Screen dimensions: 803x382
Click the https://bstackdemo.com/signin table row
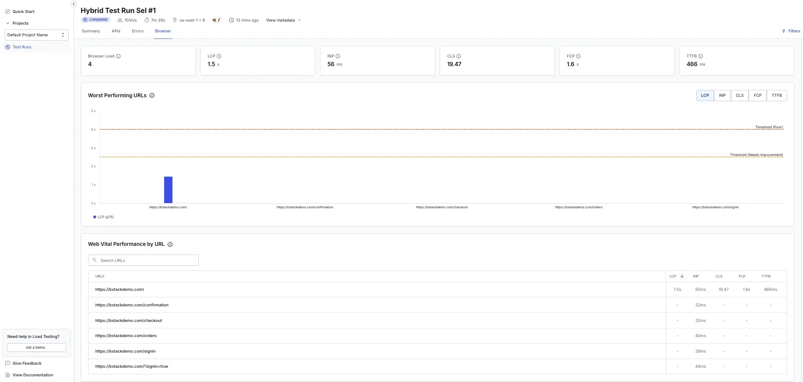pos(438,351)
